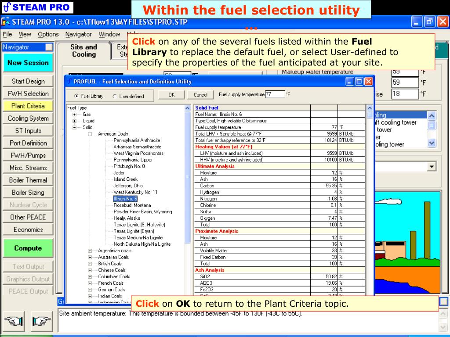Open the View menu

point(25,34)
